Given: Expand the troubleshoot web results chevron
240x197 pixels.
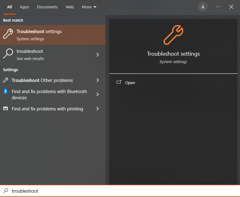Looking at the screenshot, I should pyautogui.click(x=98, y=55).
